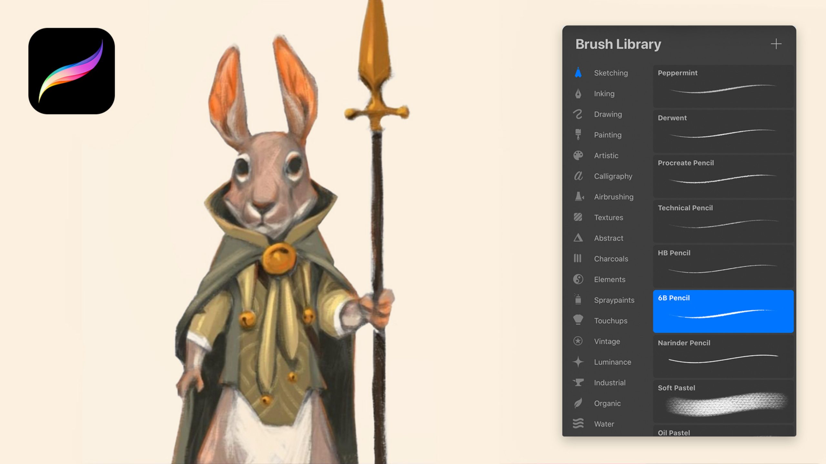The image size is (826, 464).
Task: Click the Calligraphy script icon
Action: (578, 176)
